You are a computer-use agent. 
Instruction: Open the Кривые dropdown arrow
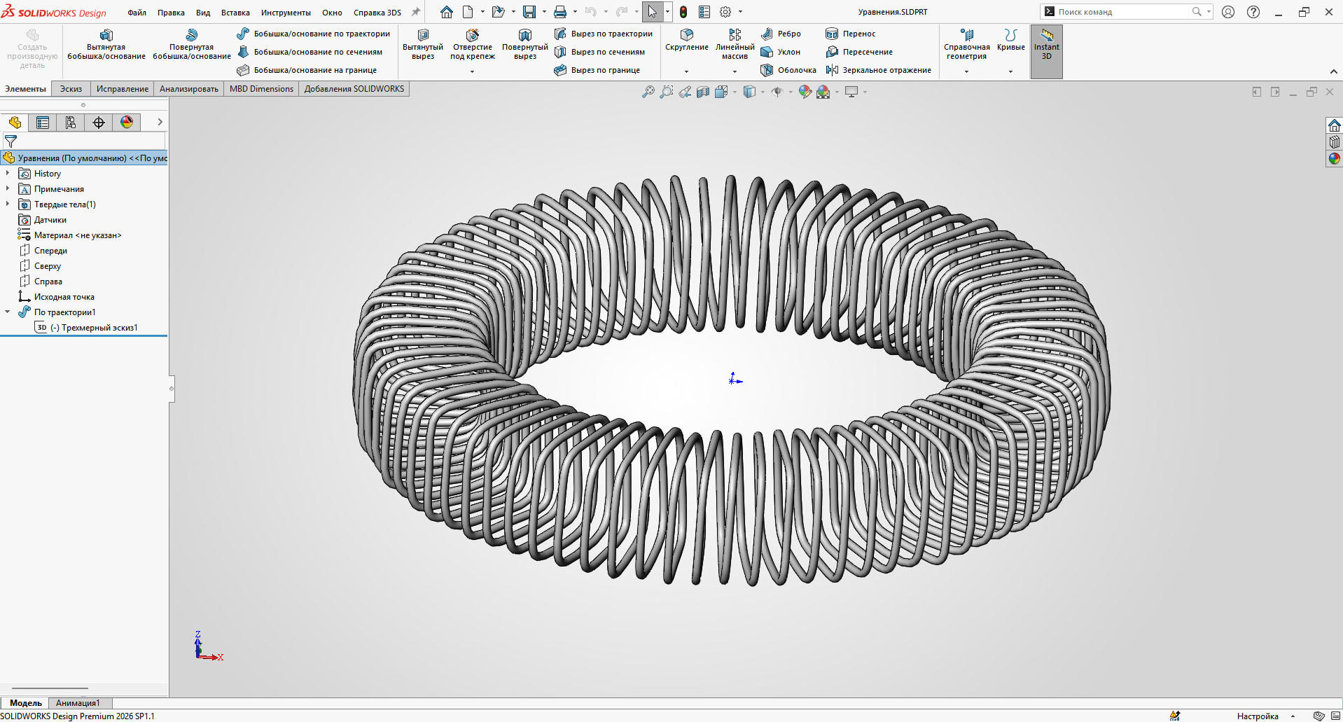[1010, 71]
